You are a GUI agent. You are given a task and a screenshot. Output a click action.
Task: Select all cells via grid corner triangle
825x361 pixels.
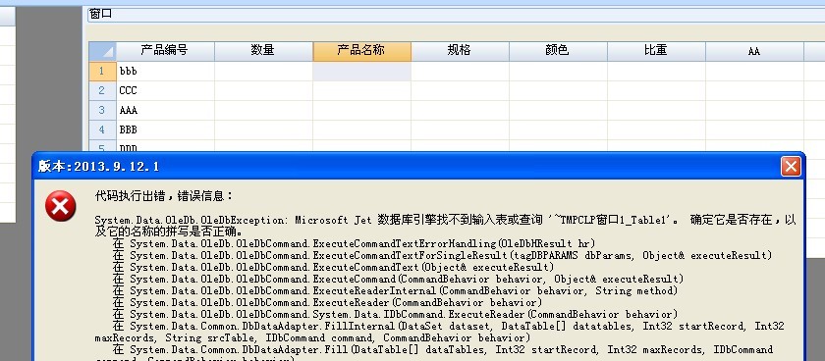(102, 51)
